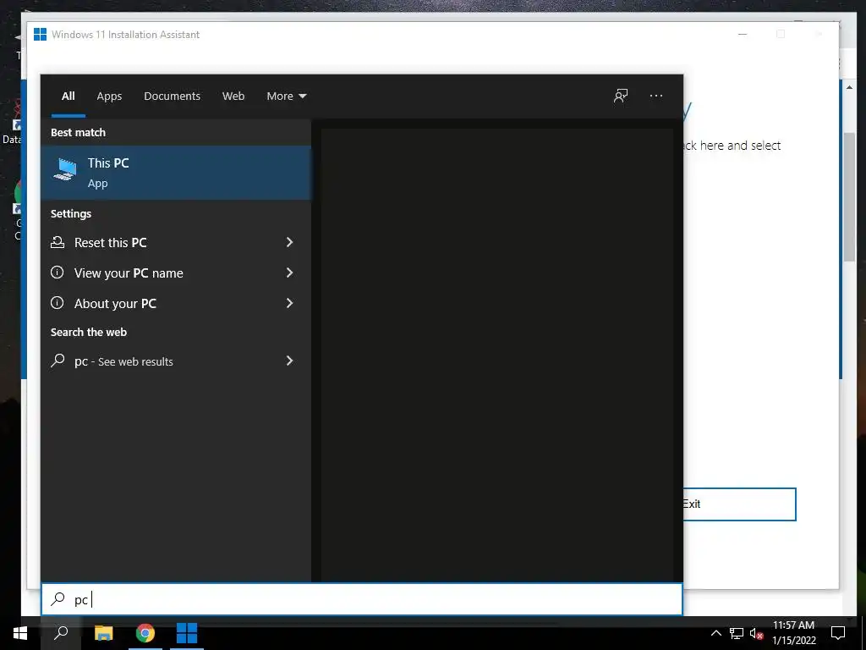Screen dimensions: 866x650
Task: Click the Installation Assistant vertical scrollbar thumb
Action: point(849,196)
